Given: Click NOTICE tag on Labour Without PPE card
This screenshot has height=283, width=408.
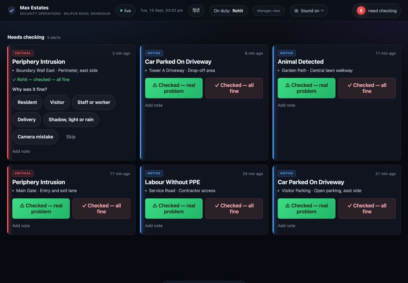Looking at the screenshot, I should [x=154, y=173].
